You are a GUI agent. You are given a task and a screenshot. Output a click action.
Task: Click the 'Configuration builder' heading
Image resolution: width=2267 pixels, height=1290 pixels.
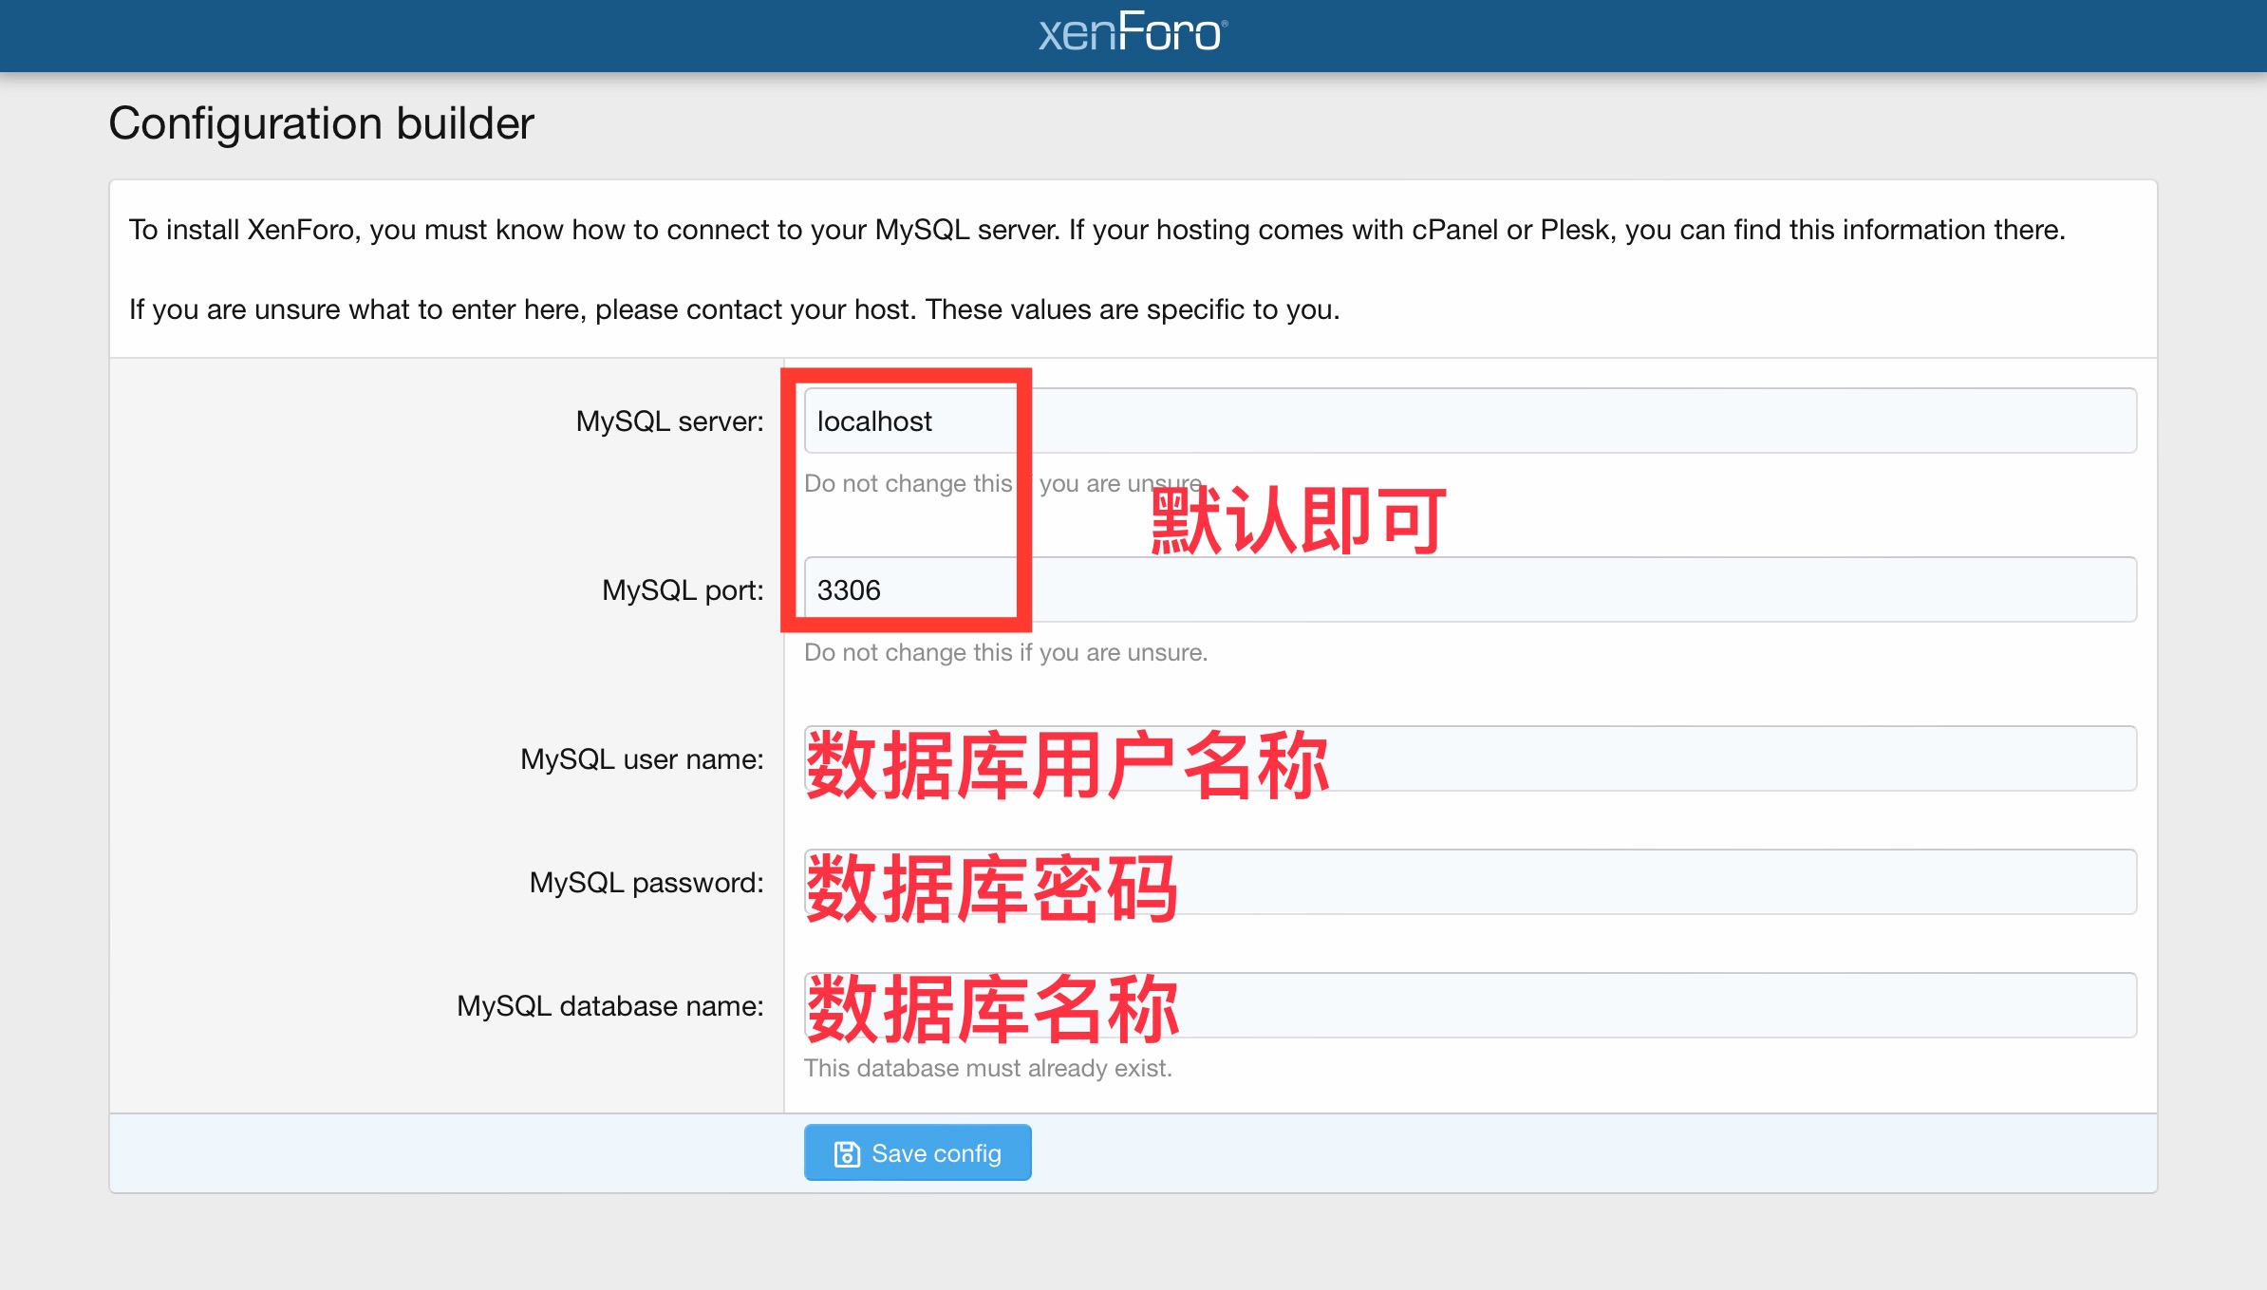[x=322, y=123]
